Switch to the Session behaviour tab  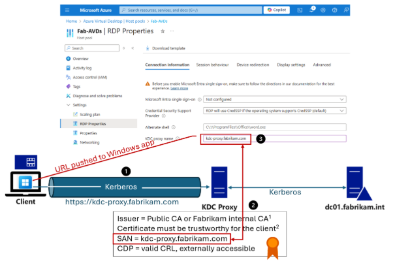tap(212, 65)
